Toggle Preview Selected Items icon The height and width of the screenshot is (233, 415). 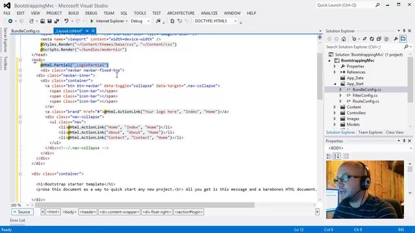403,39
